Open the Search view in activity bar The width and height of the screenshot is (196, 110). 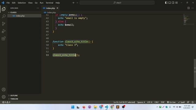click(x=4, y=16)
